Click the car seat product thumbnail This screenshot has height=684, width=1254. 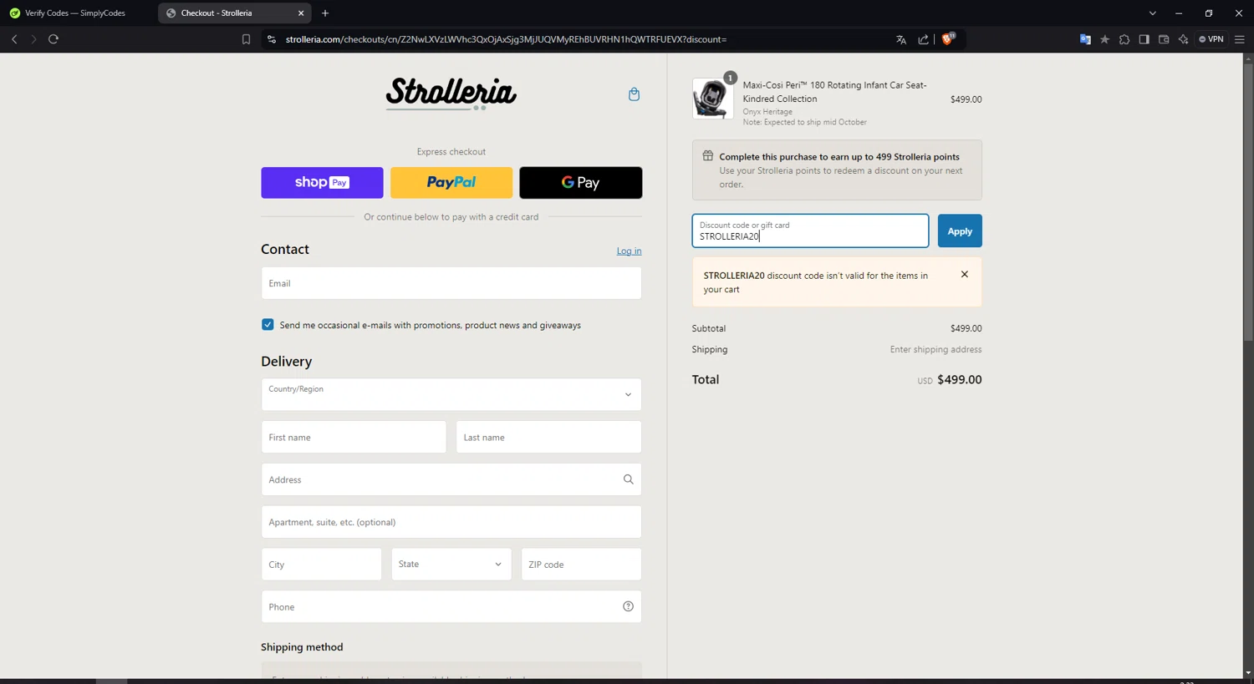(x=712, y=99)
